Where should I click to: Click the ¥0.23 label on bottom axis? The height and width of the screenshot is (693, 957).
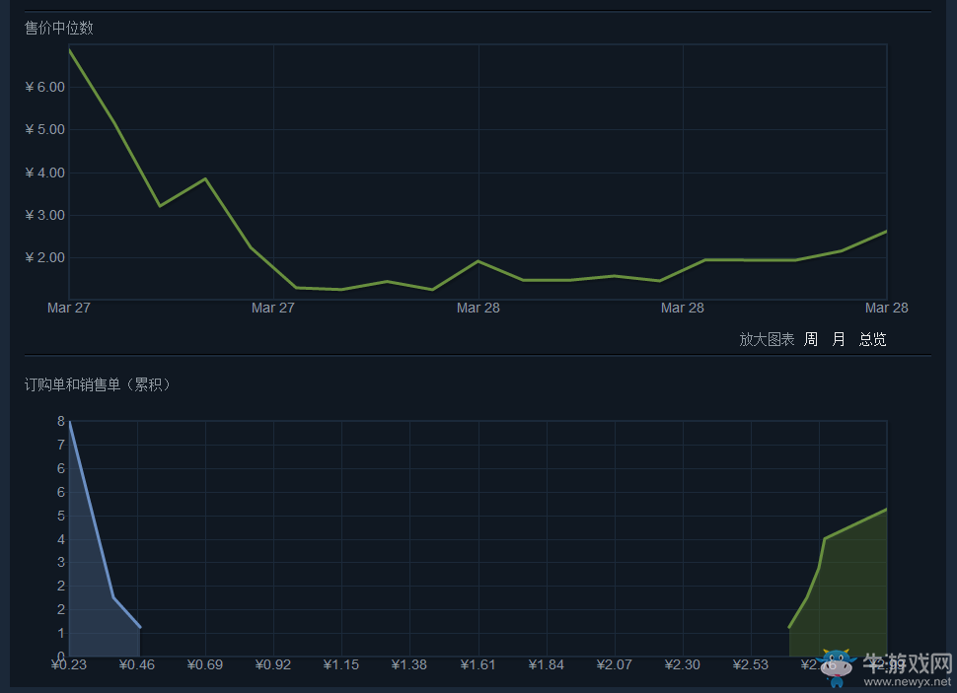coord(69,665)
